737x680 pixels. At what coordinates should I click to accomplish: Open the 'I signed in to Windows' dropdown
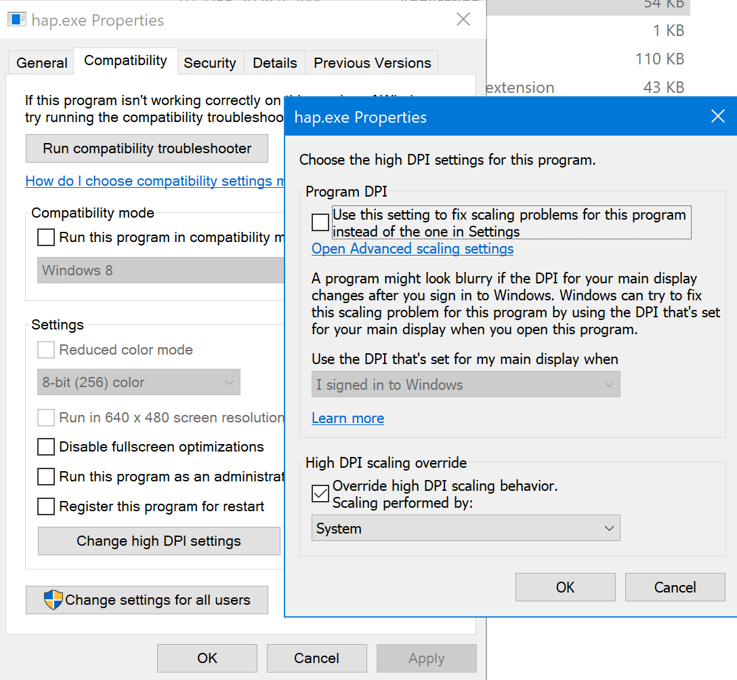466,384
